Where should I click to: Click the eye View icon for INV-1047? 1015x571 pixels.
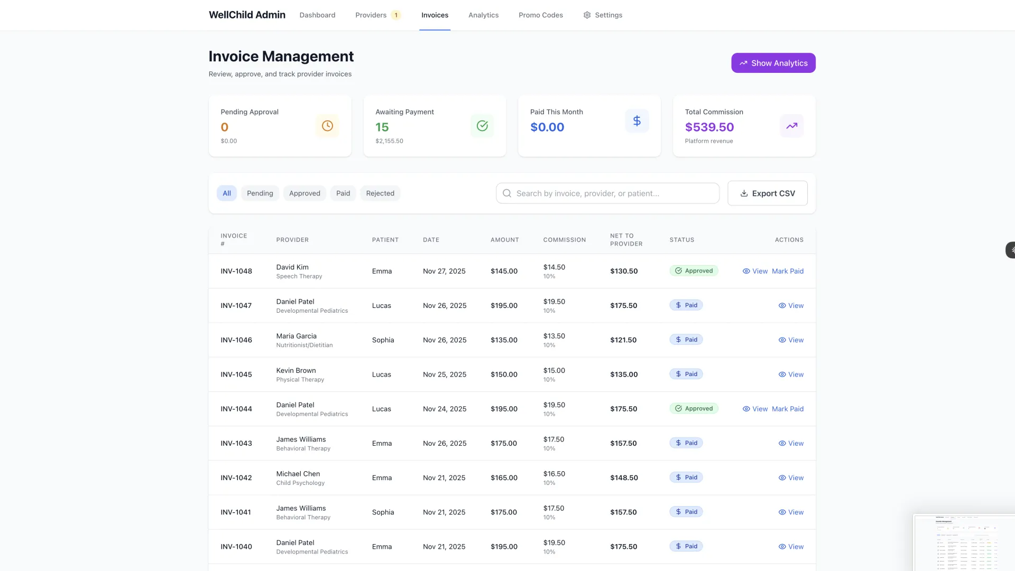click(781, 305)
